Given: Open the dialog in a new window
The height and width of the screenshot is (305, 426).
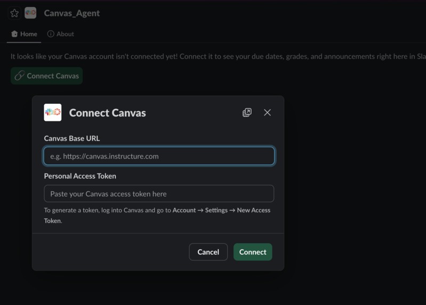Looking at the screenshot, I should click(247, 112).
